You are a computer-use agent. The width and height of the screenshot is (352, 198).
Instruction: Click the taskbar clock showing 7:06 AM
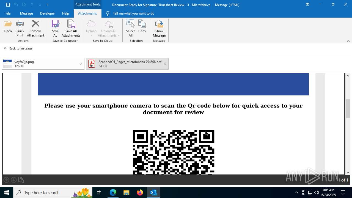[329, 193]
